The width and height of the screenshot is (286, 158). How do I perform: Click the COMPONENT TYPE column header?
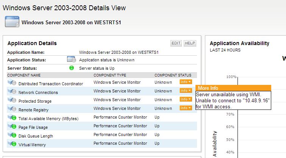110,75
